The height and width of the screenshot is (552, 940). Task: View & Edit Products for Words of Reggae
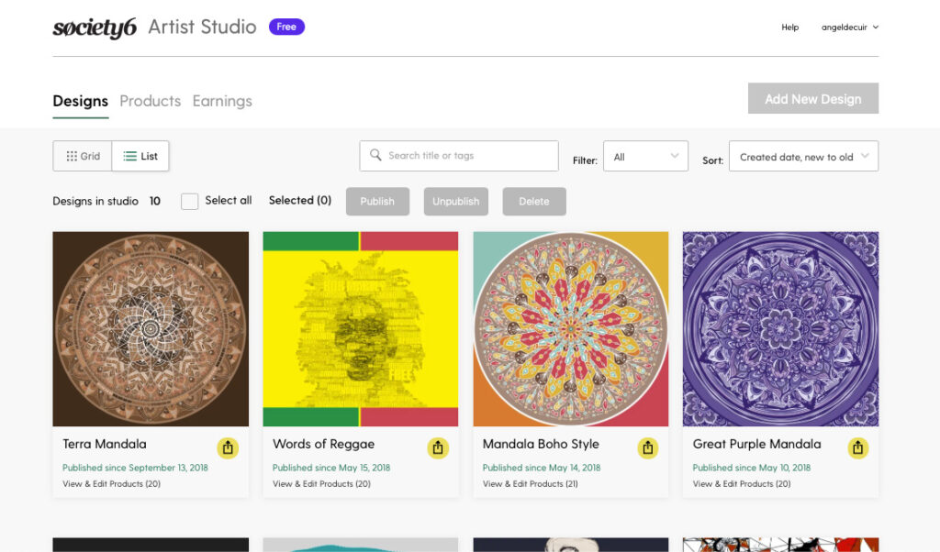(x=321, y=484)
